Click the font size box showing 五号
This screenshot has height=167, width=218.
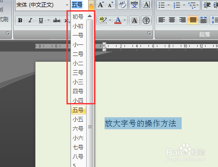(x=80, y=5)
